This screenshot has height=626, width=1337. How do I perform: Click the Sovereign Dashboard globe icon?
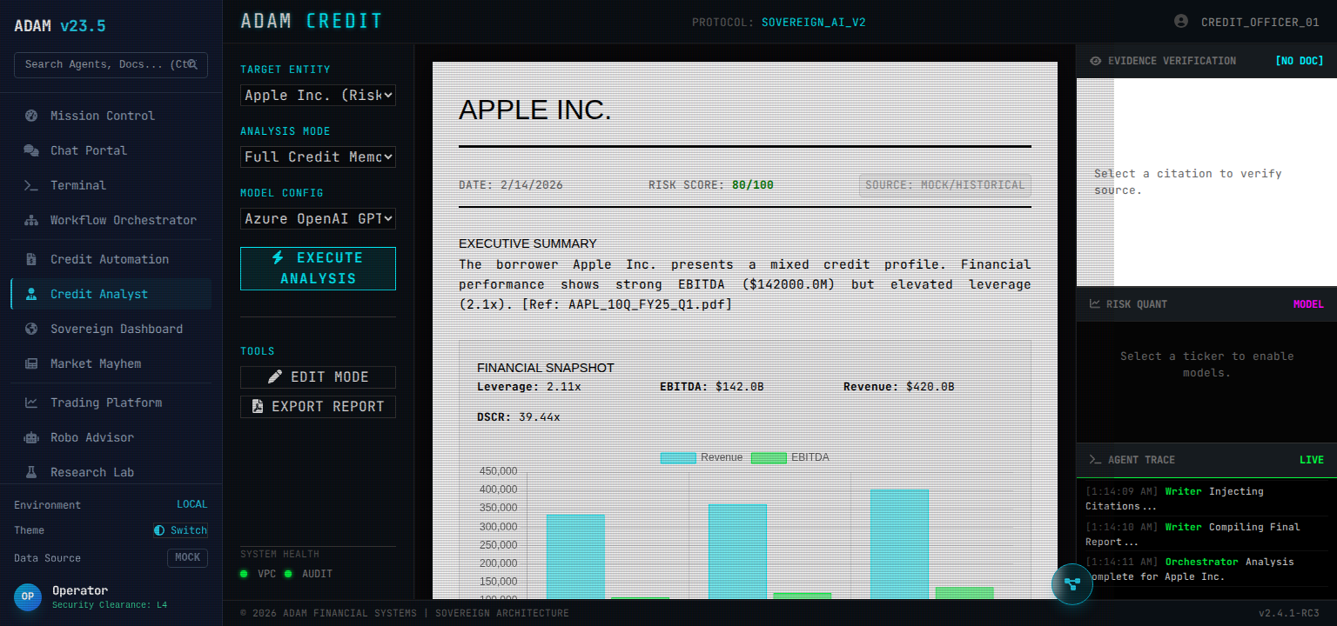(31, 329)
